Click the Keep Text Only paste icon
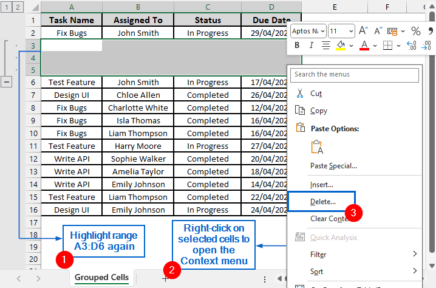Screen dimensions: 436x288 click(317, 147)
